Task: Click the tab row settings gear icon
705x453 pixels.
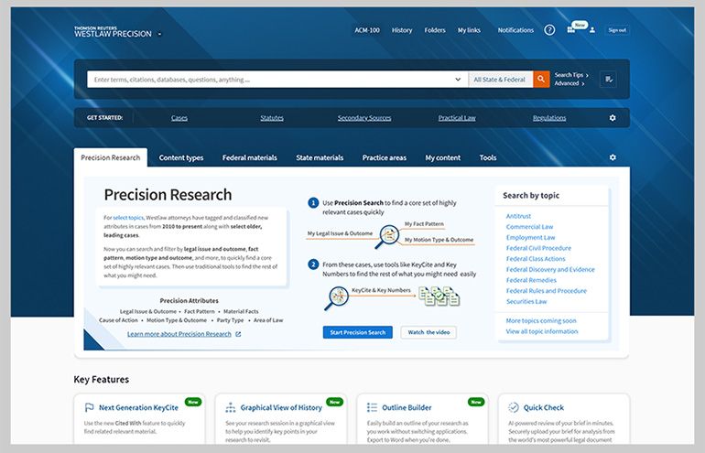Action: pos(613,157)
